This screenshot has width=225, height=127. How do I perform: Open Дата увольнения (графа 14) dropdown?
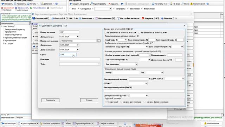pyautogui.click(x=147, y=96)
